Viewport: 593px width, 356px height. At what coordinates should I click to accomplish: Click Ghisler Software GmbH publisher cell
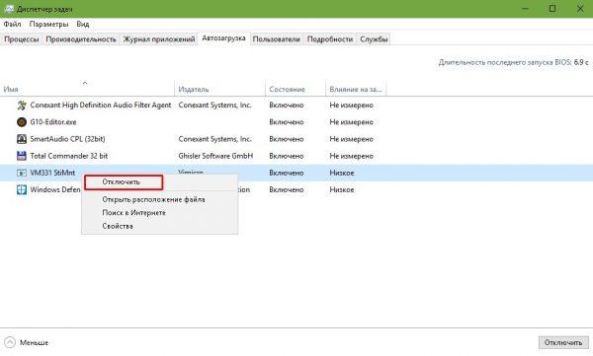pos(215,156)
